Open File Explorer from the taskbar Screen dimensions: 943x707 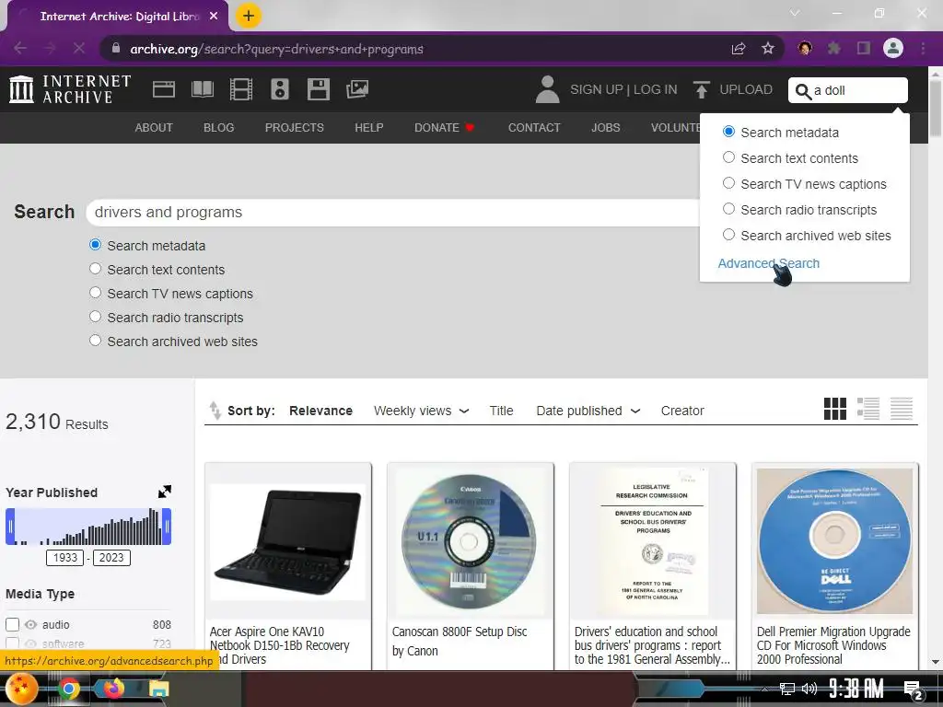(158, 689)
